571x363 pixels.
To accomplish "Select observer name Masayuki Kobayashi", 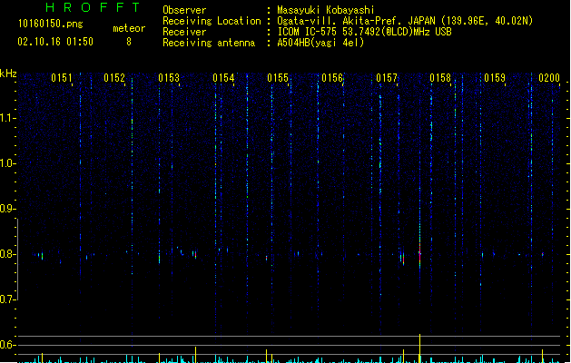I will 326,10.
